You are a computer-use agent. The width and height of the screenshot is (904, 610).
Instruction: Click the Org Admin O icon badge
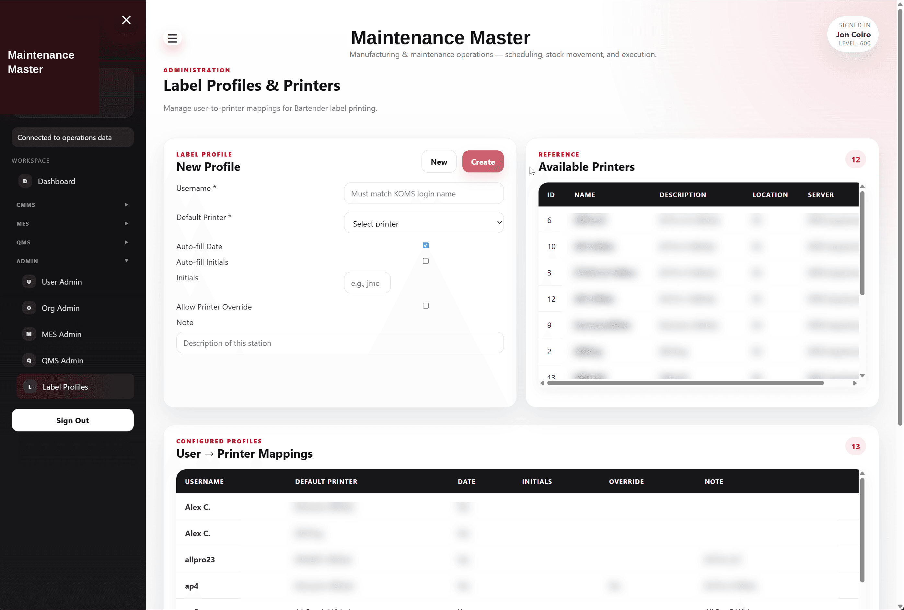(29, 308)
